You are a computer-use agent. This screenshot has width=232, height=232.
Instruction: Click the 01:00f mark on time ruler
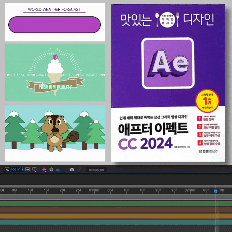pyautogui.click(x=94, y=190)
